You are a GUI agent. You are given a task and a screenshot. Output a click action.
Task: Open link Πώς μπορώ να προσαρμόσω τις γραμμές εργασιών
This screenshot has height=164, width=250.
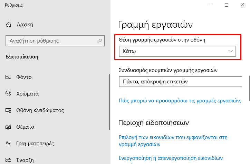(x=180, y=101)
